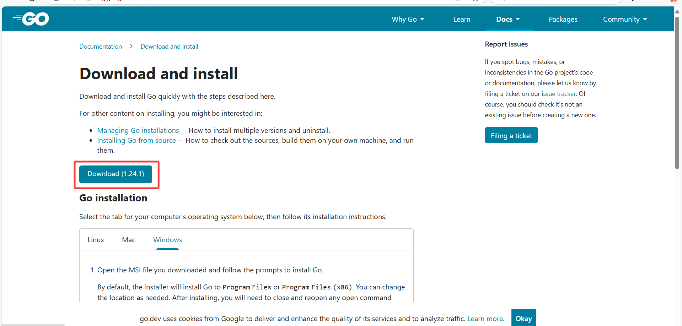Click the Download and install breadcrumb link

point(169,47)
